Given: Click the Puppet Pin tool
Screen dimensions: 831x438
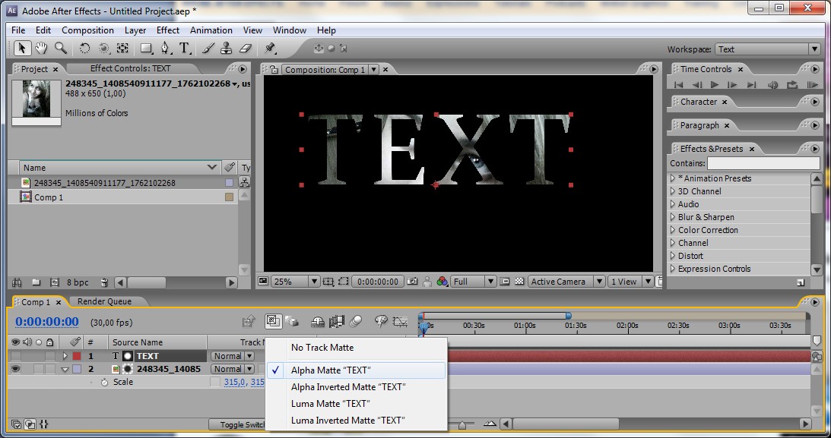Looking at the screenshot, I should click(x=270, y=49).
